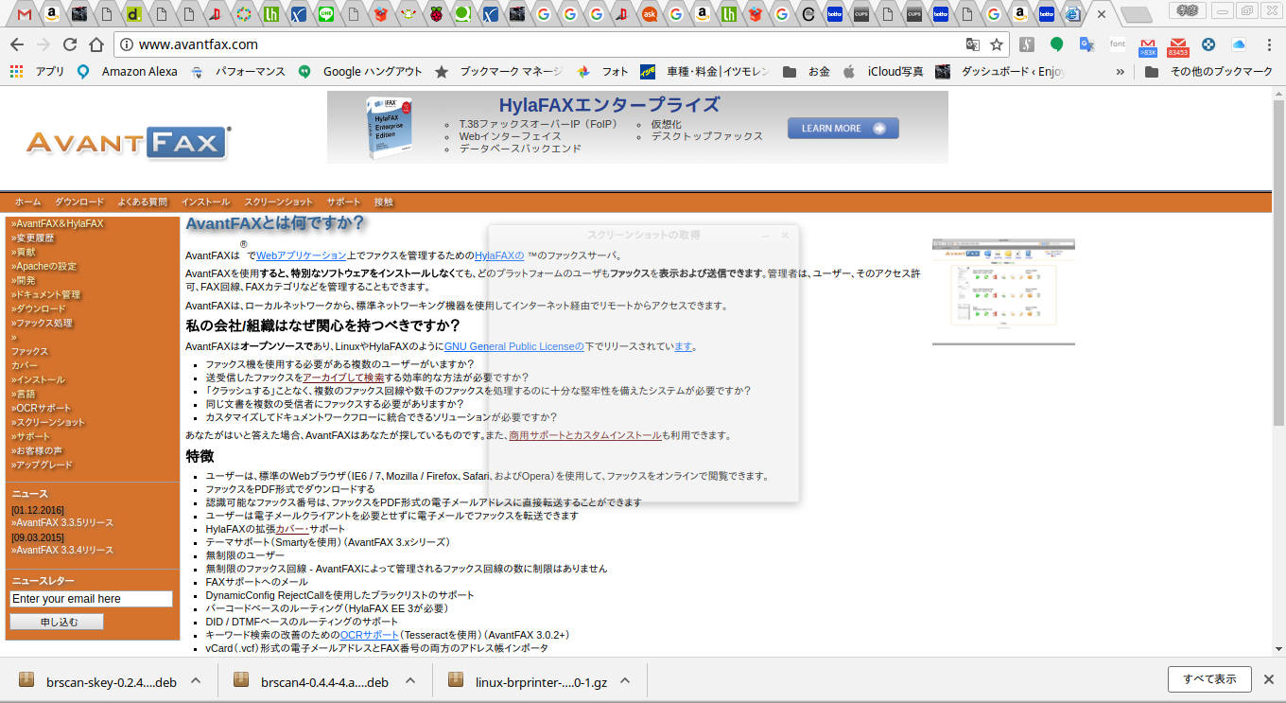The height and width of the screenshot is (703, 1286).
Task: Click the 孝彦 profile button
Action: 1189,10
